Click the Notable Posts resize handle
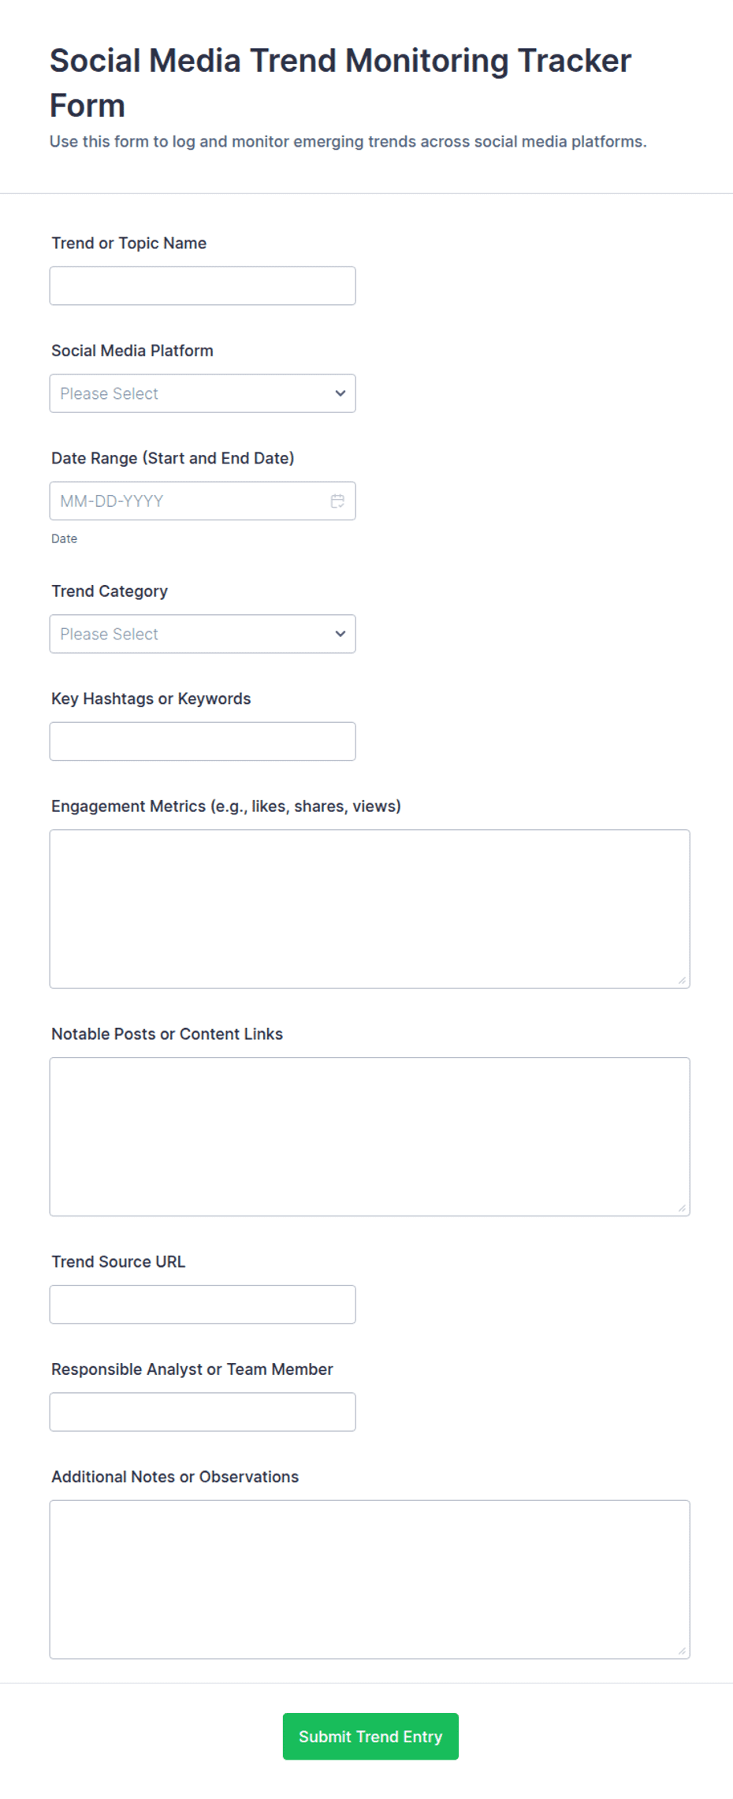733x1799 pixels. pyautogui.click(x=682, y=1208)
